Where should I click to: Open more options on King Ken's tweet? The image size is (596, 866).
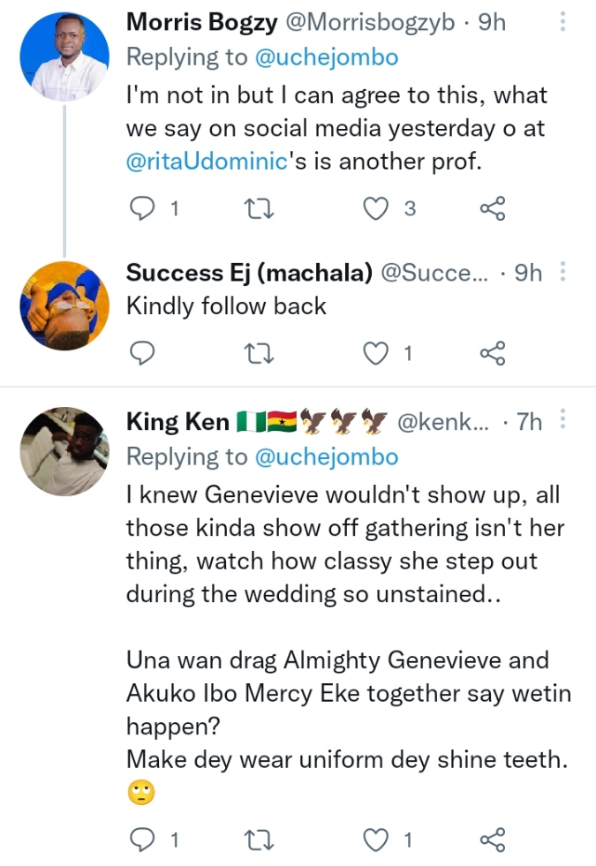(564, 421)
